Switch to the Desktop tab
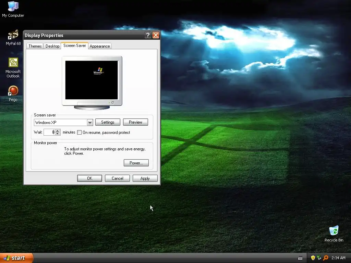Screen dimensions: 351x263 (x=52, y=46)
